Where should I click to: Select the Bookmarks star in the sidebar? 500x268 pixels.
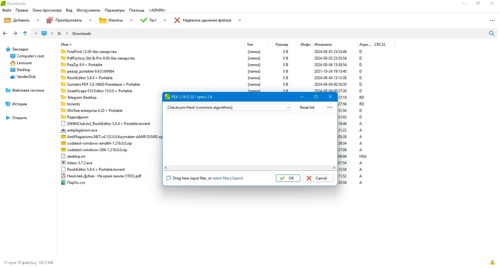[x=8, y=49]
